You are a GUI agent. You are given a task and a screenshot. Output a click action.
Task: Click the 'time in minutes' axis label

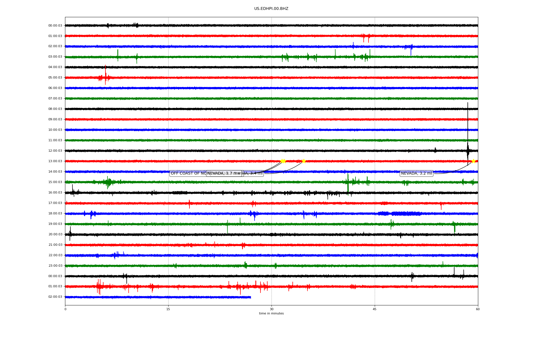pos(271,314)
